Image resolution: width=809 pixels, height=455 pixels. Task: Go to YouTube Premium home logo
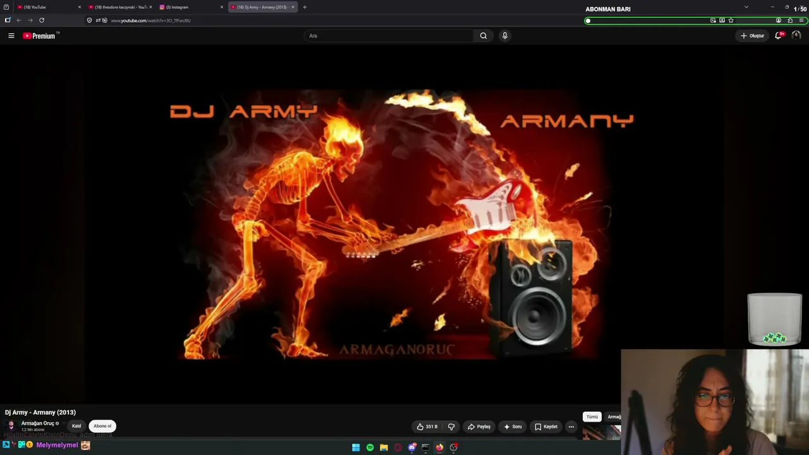point(39,36)
